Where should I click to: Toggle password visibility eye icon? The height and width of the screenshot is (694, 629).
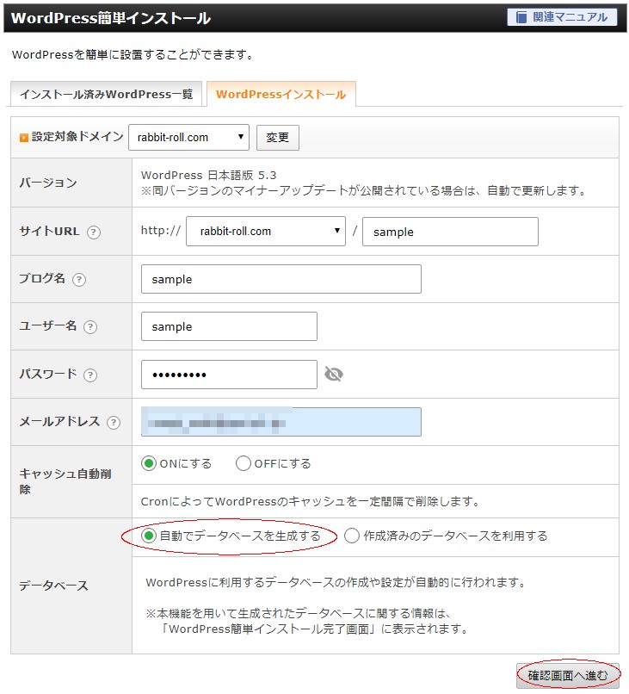coord(334,374)
